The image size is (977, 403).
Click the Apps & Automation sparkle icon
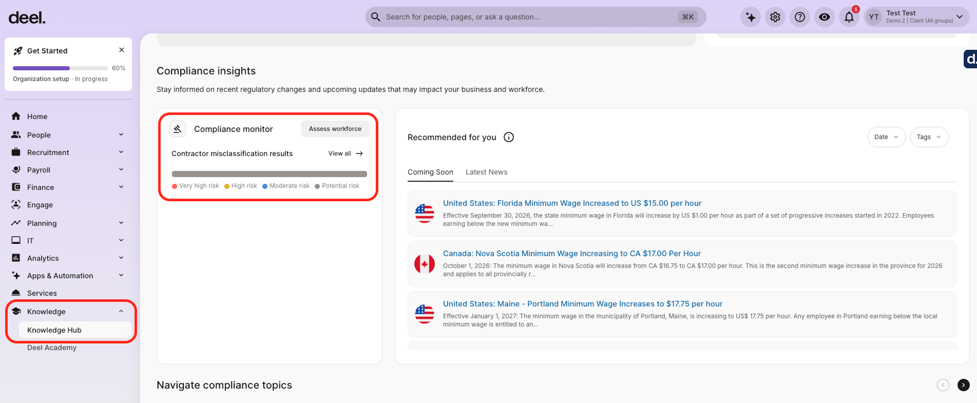tap(16, 276)
